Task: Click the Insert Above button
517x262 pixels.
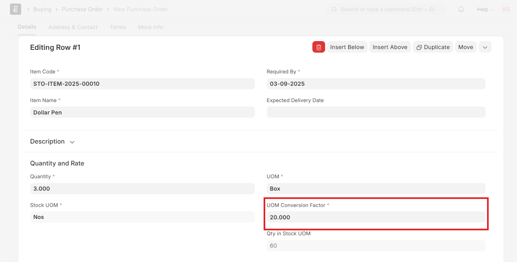Action: (x=390, y=47)
